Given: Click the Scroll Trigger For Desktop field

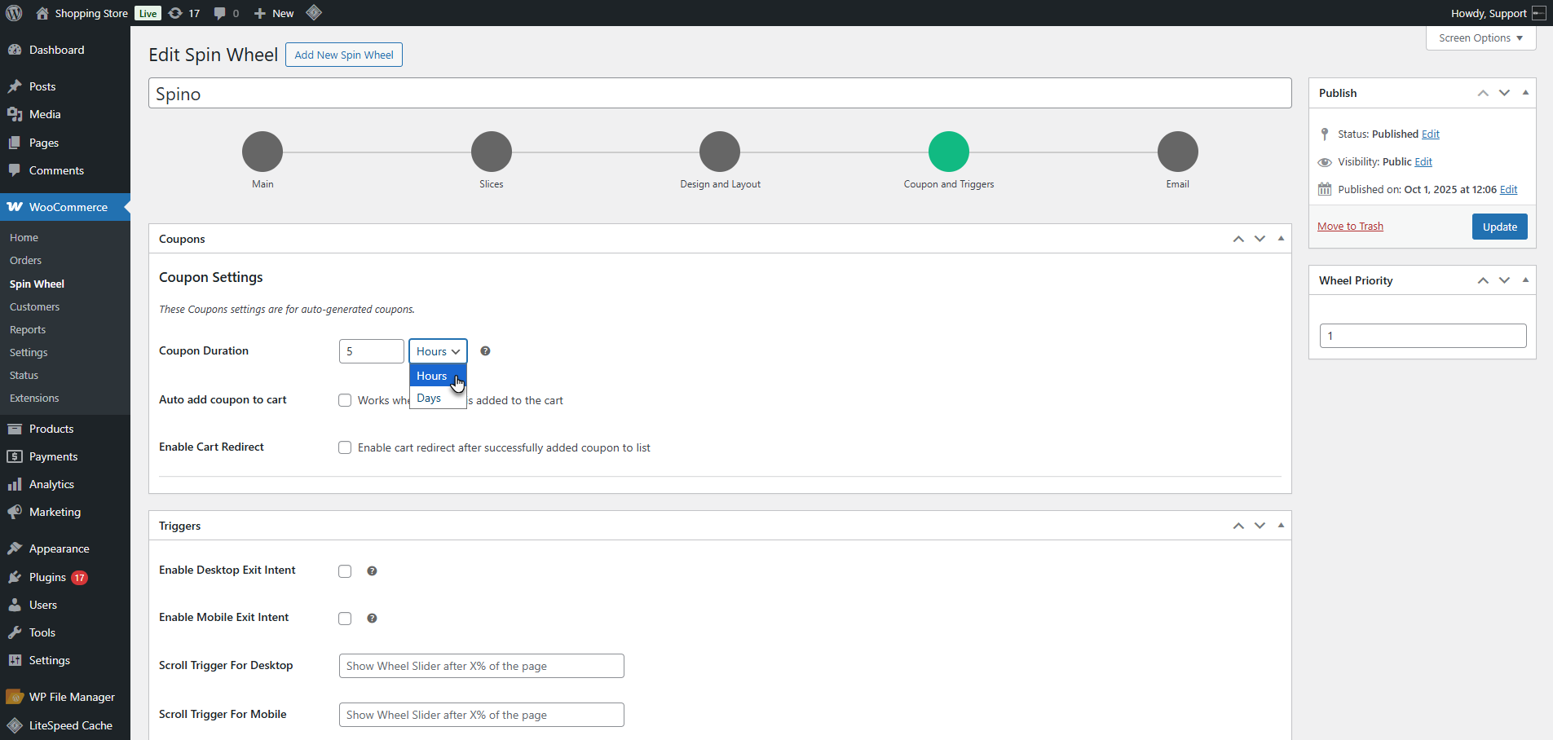Looking at the screenshot, I should (481, 666).
